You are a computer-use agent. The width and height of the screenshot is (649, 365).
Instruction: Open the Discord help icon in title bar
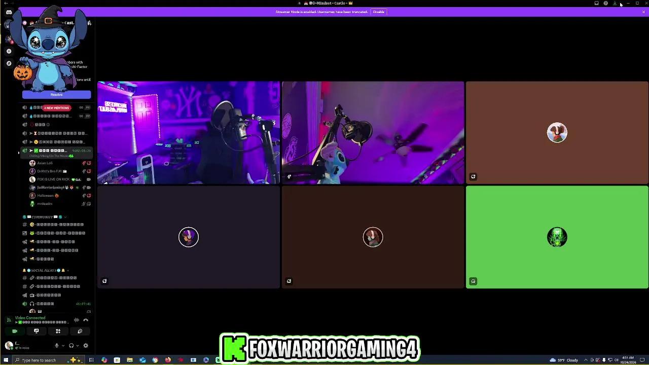click(x=605, y=3)
